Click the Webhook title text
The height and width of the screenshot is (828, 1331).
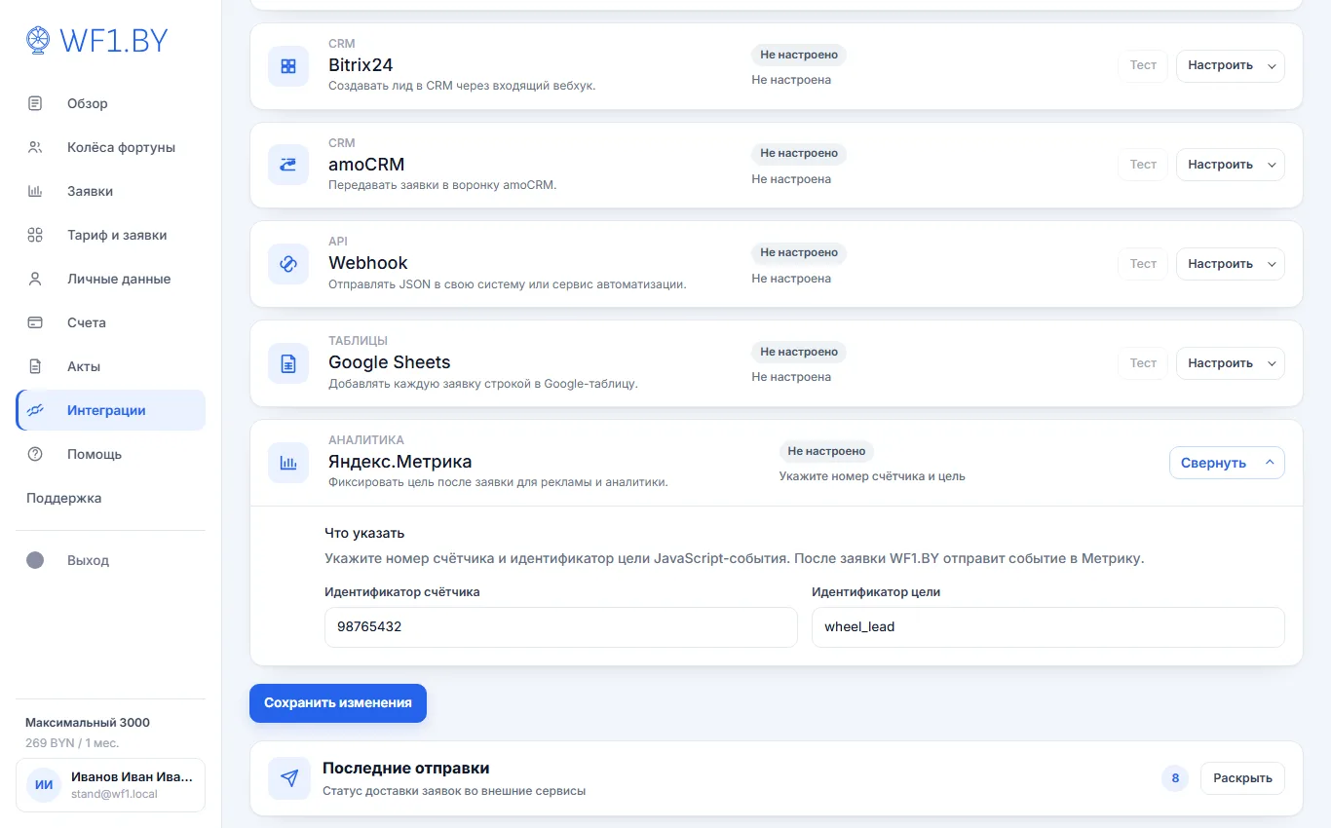tap(368, 264)
